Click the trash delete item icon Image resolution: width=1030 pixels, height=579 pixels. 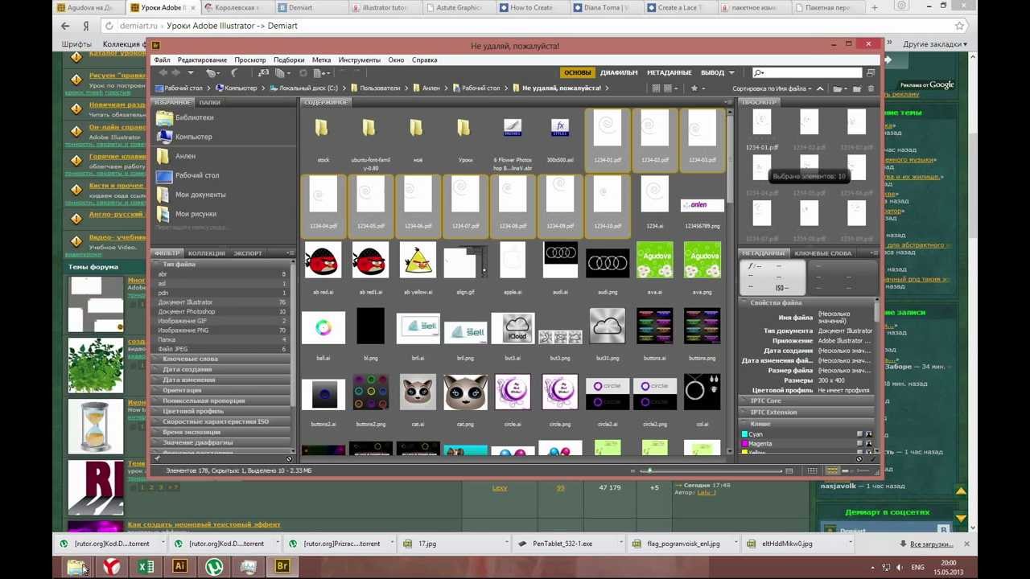(871, 88)
